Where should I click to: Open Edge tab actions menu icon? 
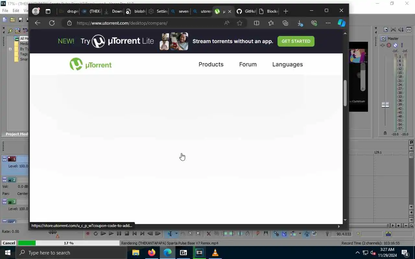coord(48,11)
